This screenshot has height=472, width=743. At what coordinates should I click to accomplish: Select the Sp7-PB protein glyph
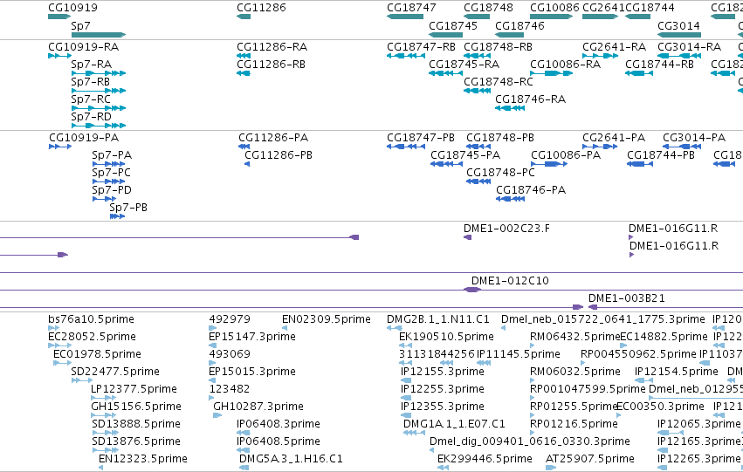coord(117,216)
